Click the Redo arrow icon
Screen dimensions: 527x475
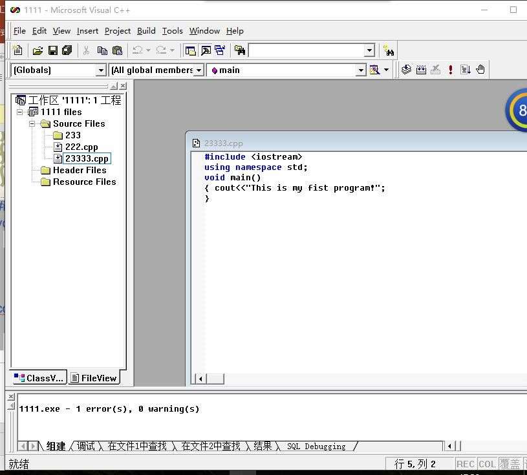point(161,50)
